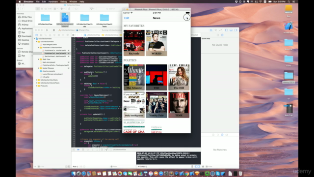
Task: Open the Project navigator tab in Xcode
Action: click(37, 35)
